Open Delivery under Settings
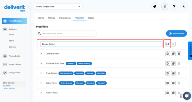This screenshot has width=192, height=102. pyautogui.click(x=13, y=47)
